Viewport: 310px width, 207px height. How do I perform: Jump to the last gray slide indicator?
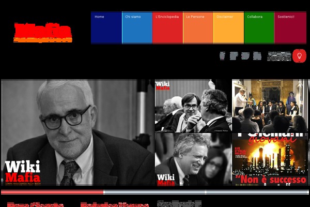pyautogui.click(x=257, y=192)
